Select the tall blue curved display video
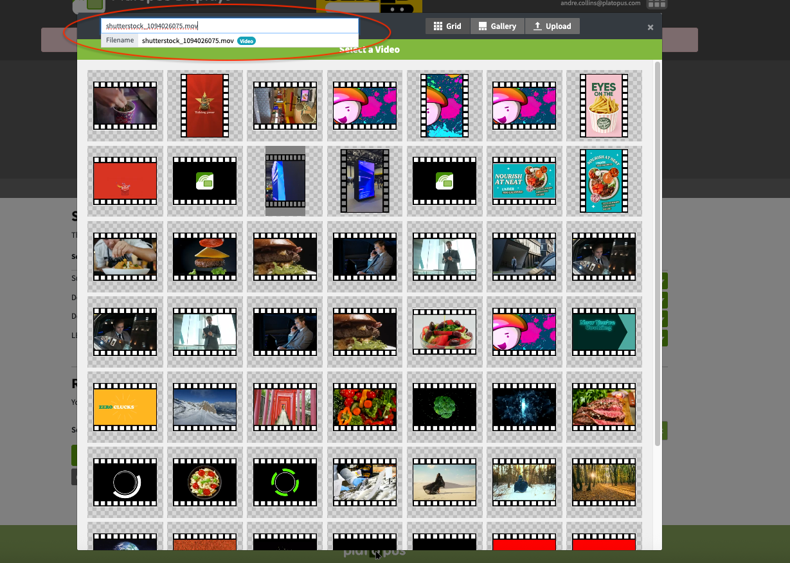The image size is (790, 563). pyautogui.click(x=285, y=181)
